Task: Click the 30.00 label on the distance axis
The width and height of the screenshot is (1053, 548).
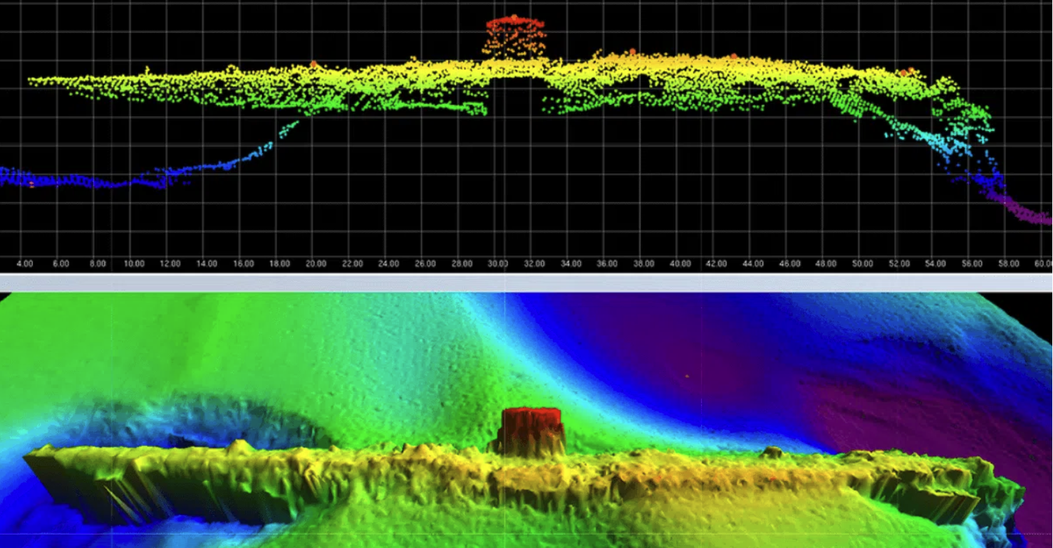Action: tap(498, 264)
